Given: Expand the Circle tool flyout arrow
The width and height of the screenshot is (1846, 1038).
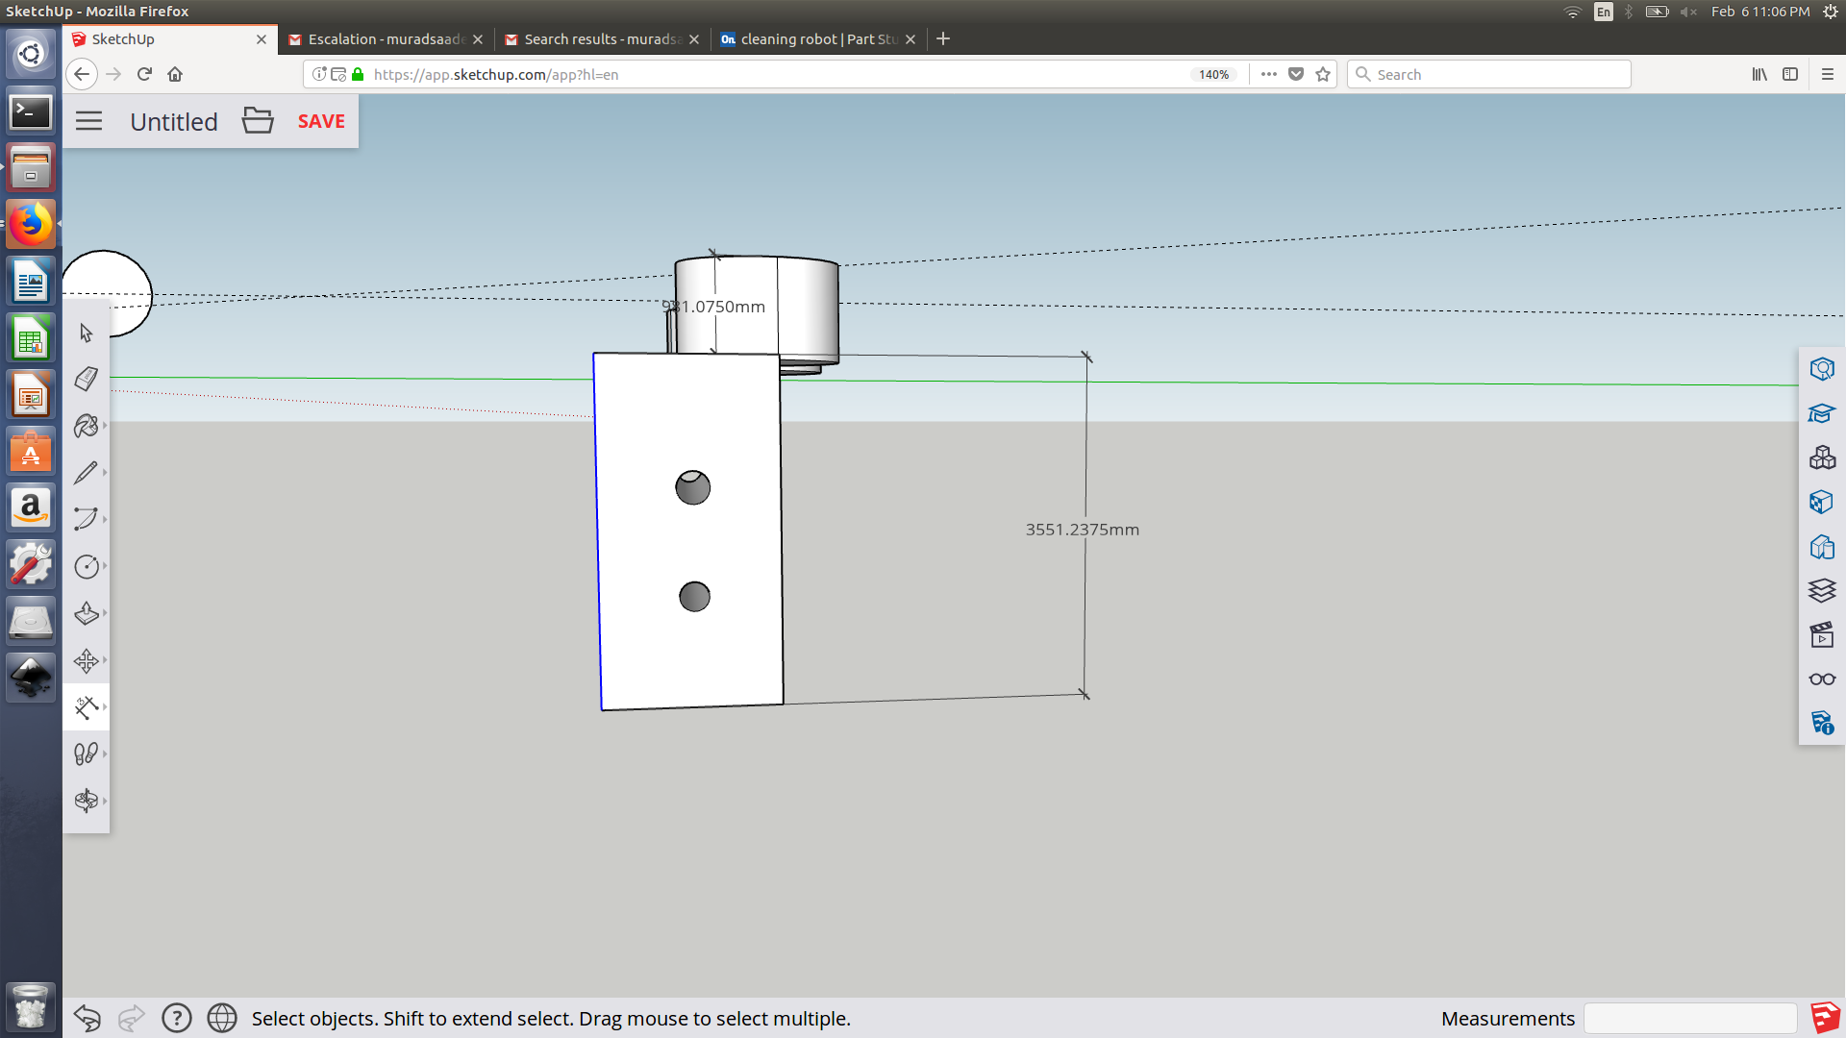Looking at the screenshot, I should (x=105, y=566).
